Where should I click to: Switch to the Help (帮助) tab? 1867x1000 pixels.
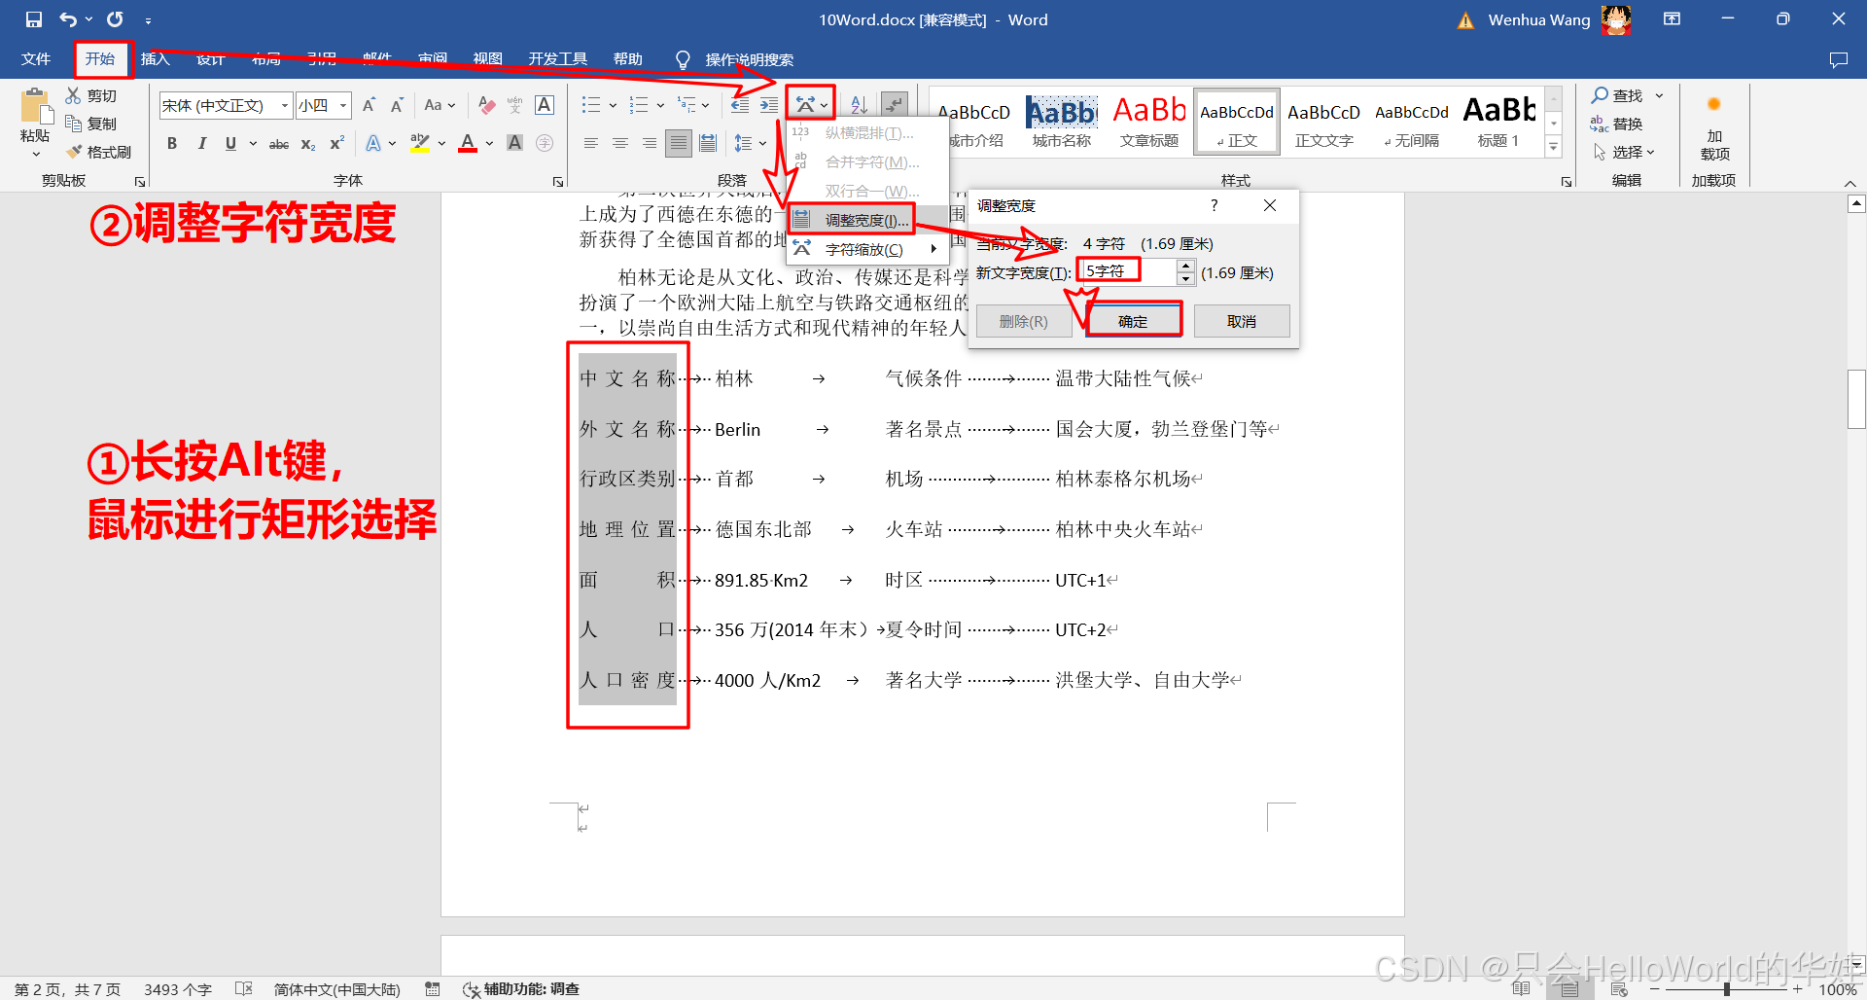tap(627, 59)
